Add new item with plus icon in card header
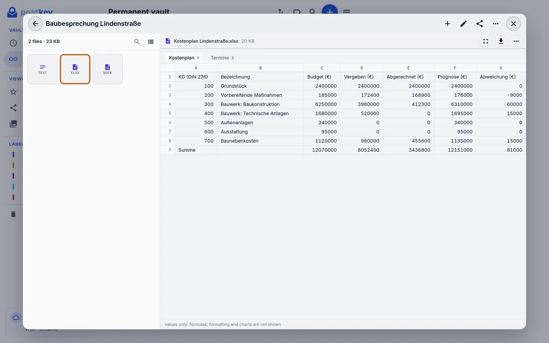 click(447, 24)
